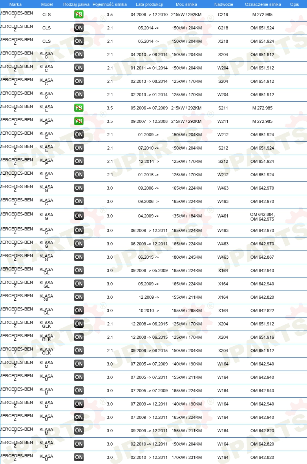Click the Rodzaj paliwa column header
Image resolution: width=307 pixels, height=464 pixels.
coord(76,4)
